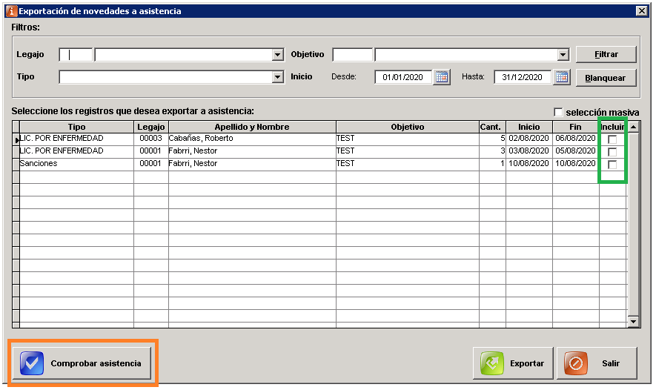Click the Tipo column header

click(76, 127)
